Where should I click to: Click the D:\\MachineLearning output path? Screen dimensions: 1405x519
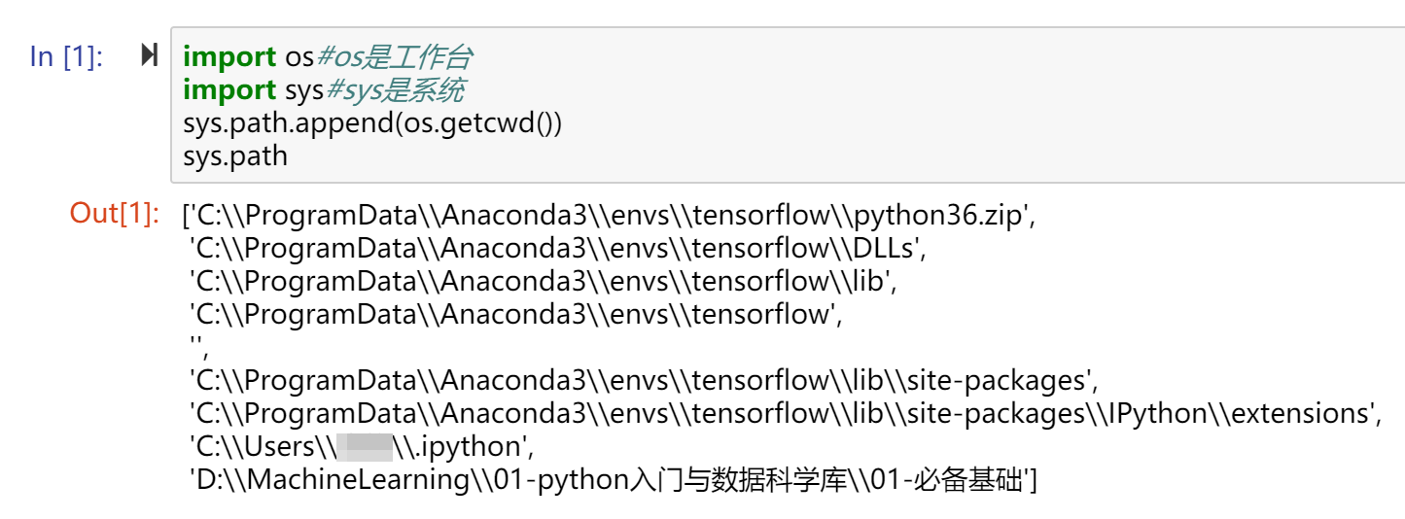(x=613, y=480)
